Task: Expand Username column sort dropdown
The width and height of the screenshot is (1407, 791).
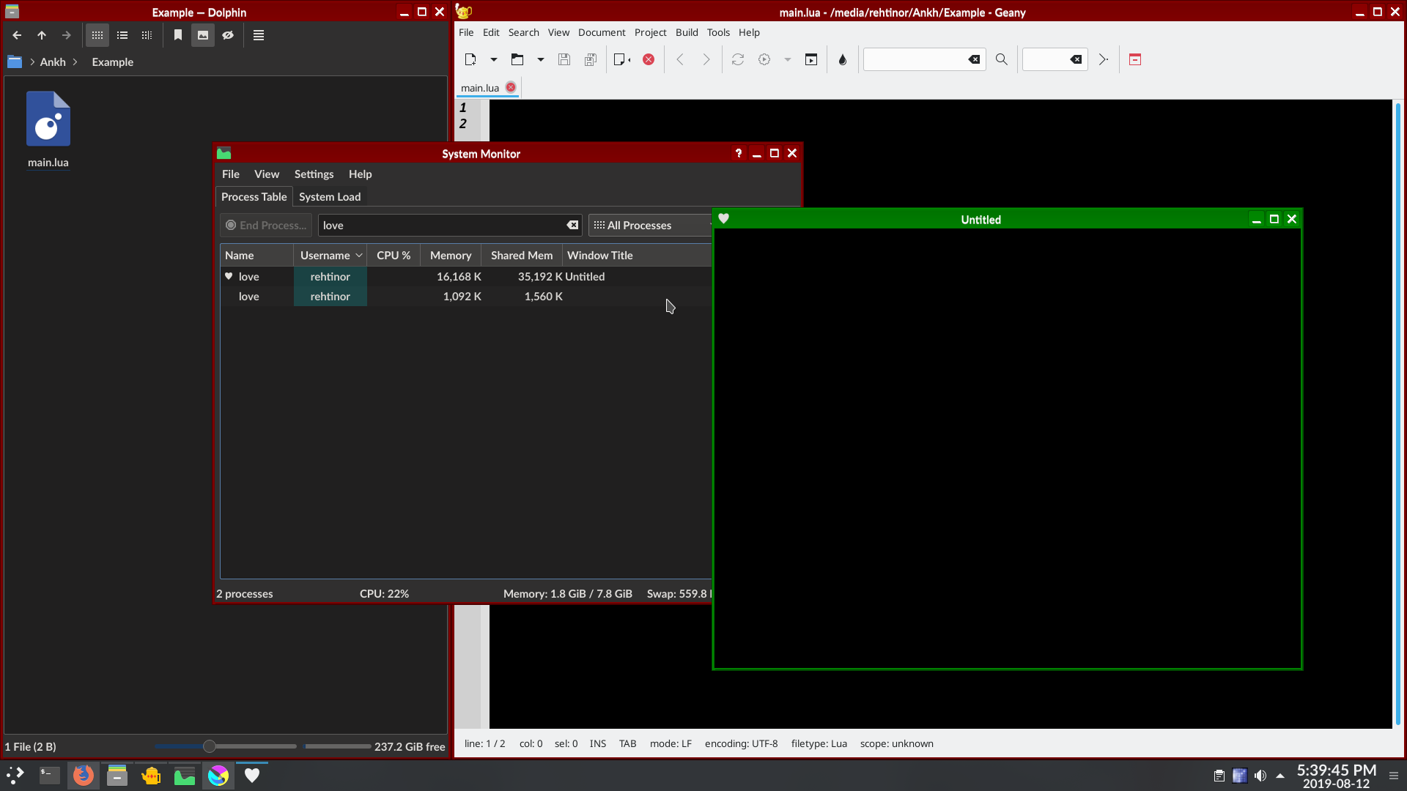Action: (x=358, y=255)
